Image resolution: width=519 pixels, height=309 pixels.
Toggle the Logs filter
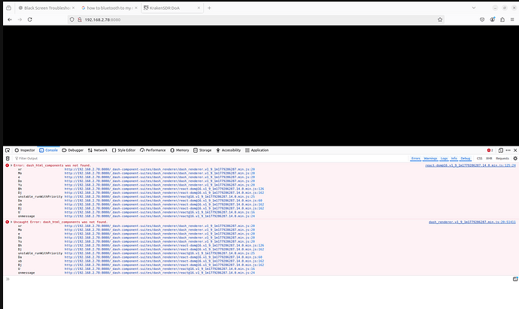[445, 159]
